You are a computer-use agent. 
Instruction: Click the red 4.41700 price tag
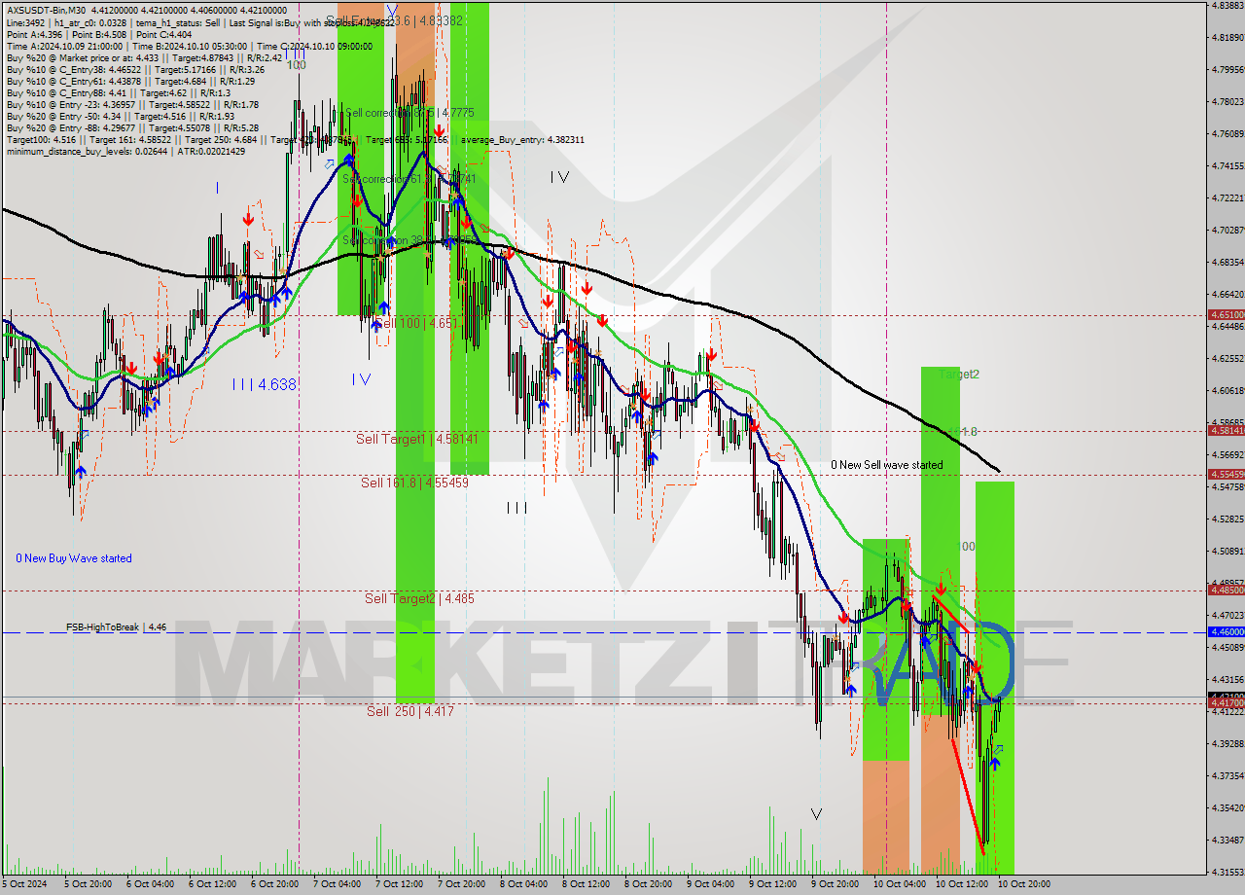tap(1226, 702)
